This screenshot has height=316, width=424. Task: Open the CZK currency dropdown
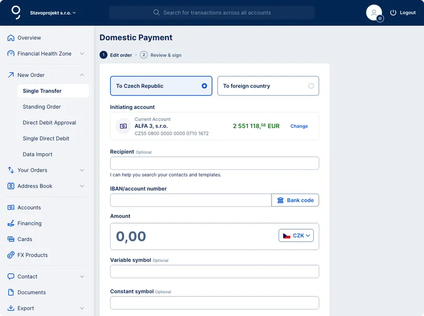[296, 235]
